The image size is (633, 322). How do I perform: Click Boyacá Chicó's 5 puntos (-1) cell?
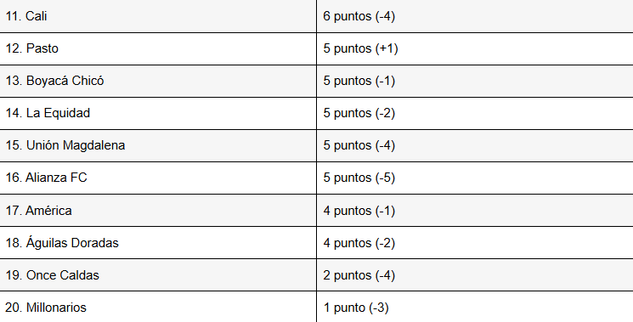coord(475,81)
